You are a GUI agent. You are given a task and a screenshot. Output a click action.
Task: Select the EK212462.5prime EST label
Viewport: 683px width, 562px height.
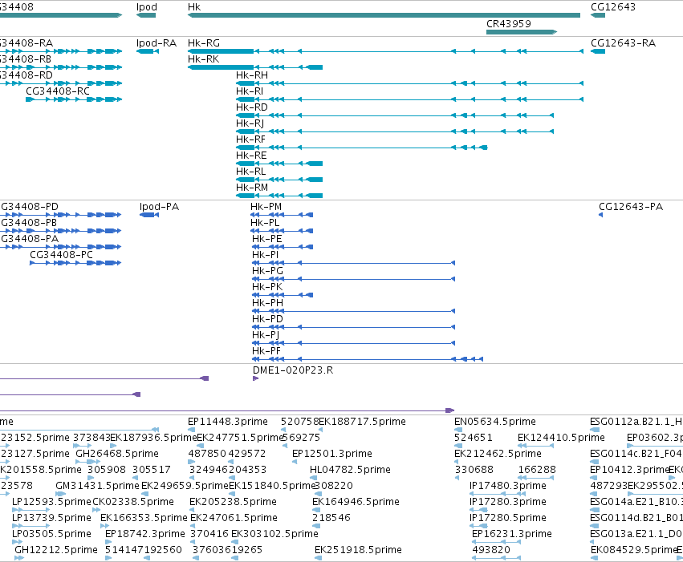[x=498, y=454]
